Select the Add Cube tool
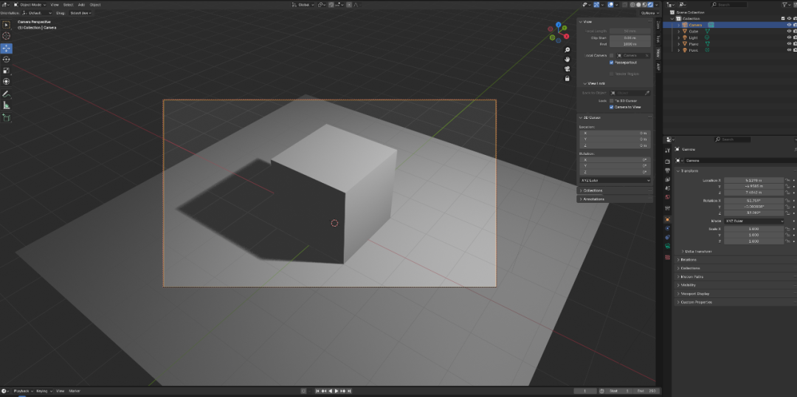This screenshot has height=397, width=797. click(6, 117)
